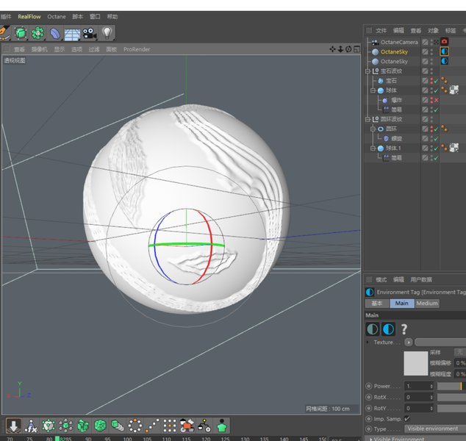This screenshot has height=441, width=466.
Task: Click the downward arrow floor snap icon
Action: pos(13,426)
